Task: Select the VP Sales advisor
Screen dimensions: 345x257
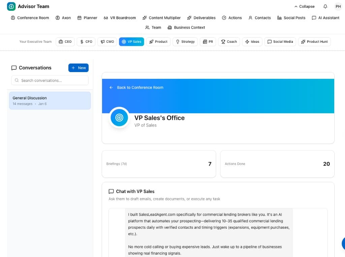Action: pyautogui.click(x=132, y=41)
